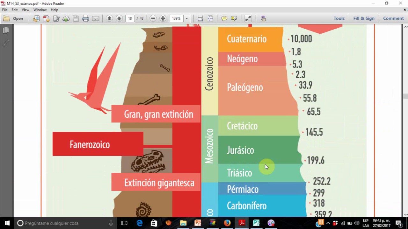Viewport: 408px width, 229px height.
Task: Click inside the page number field
Action: point(130,18)
